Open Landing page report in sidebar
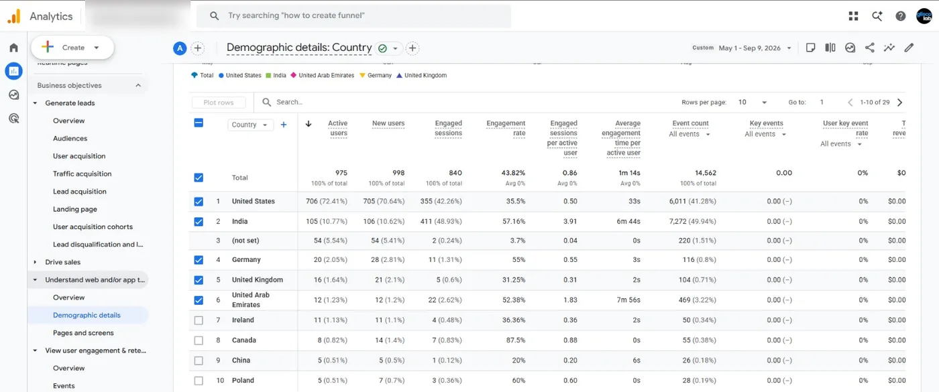The height and width of the screenshot is (392, 939). [75, 209]
